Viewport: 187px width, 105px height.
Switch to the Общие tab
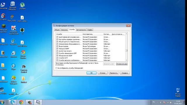[57, 30]
